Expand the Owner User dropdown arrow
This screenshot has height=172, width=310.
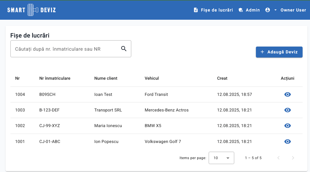[275, 10]
